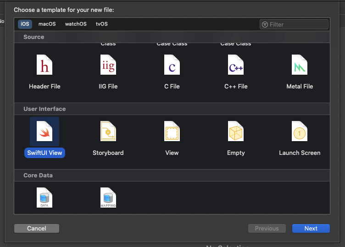Viewport: 345px width, 247px height.
Task: Select the Core Data MAPPING model icon
Action: tap(108, 198)
